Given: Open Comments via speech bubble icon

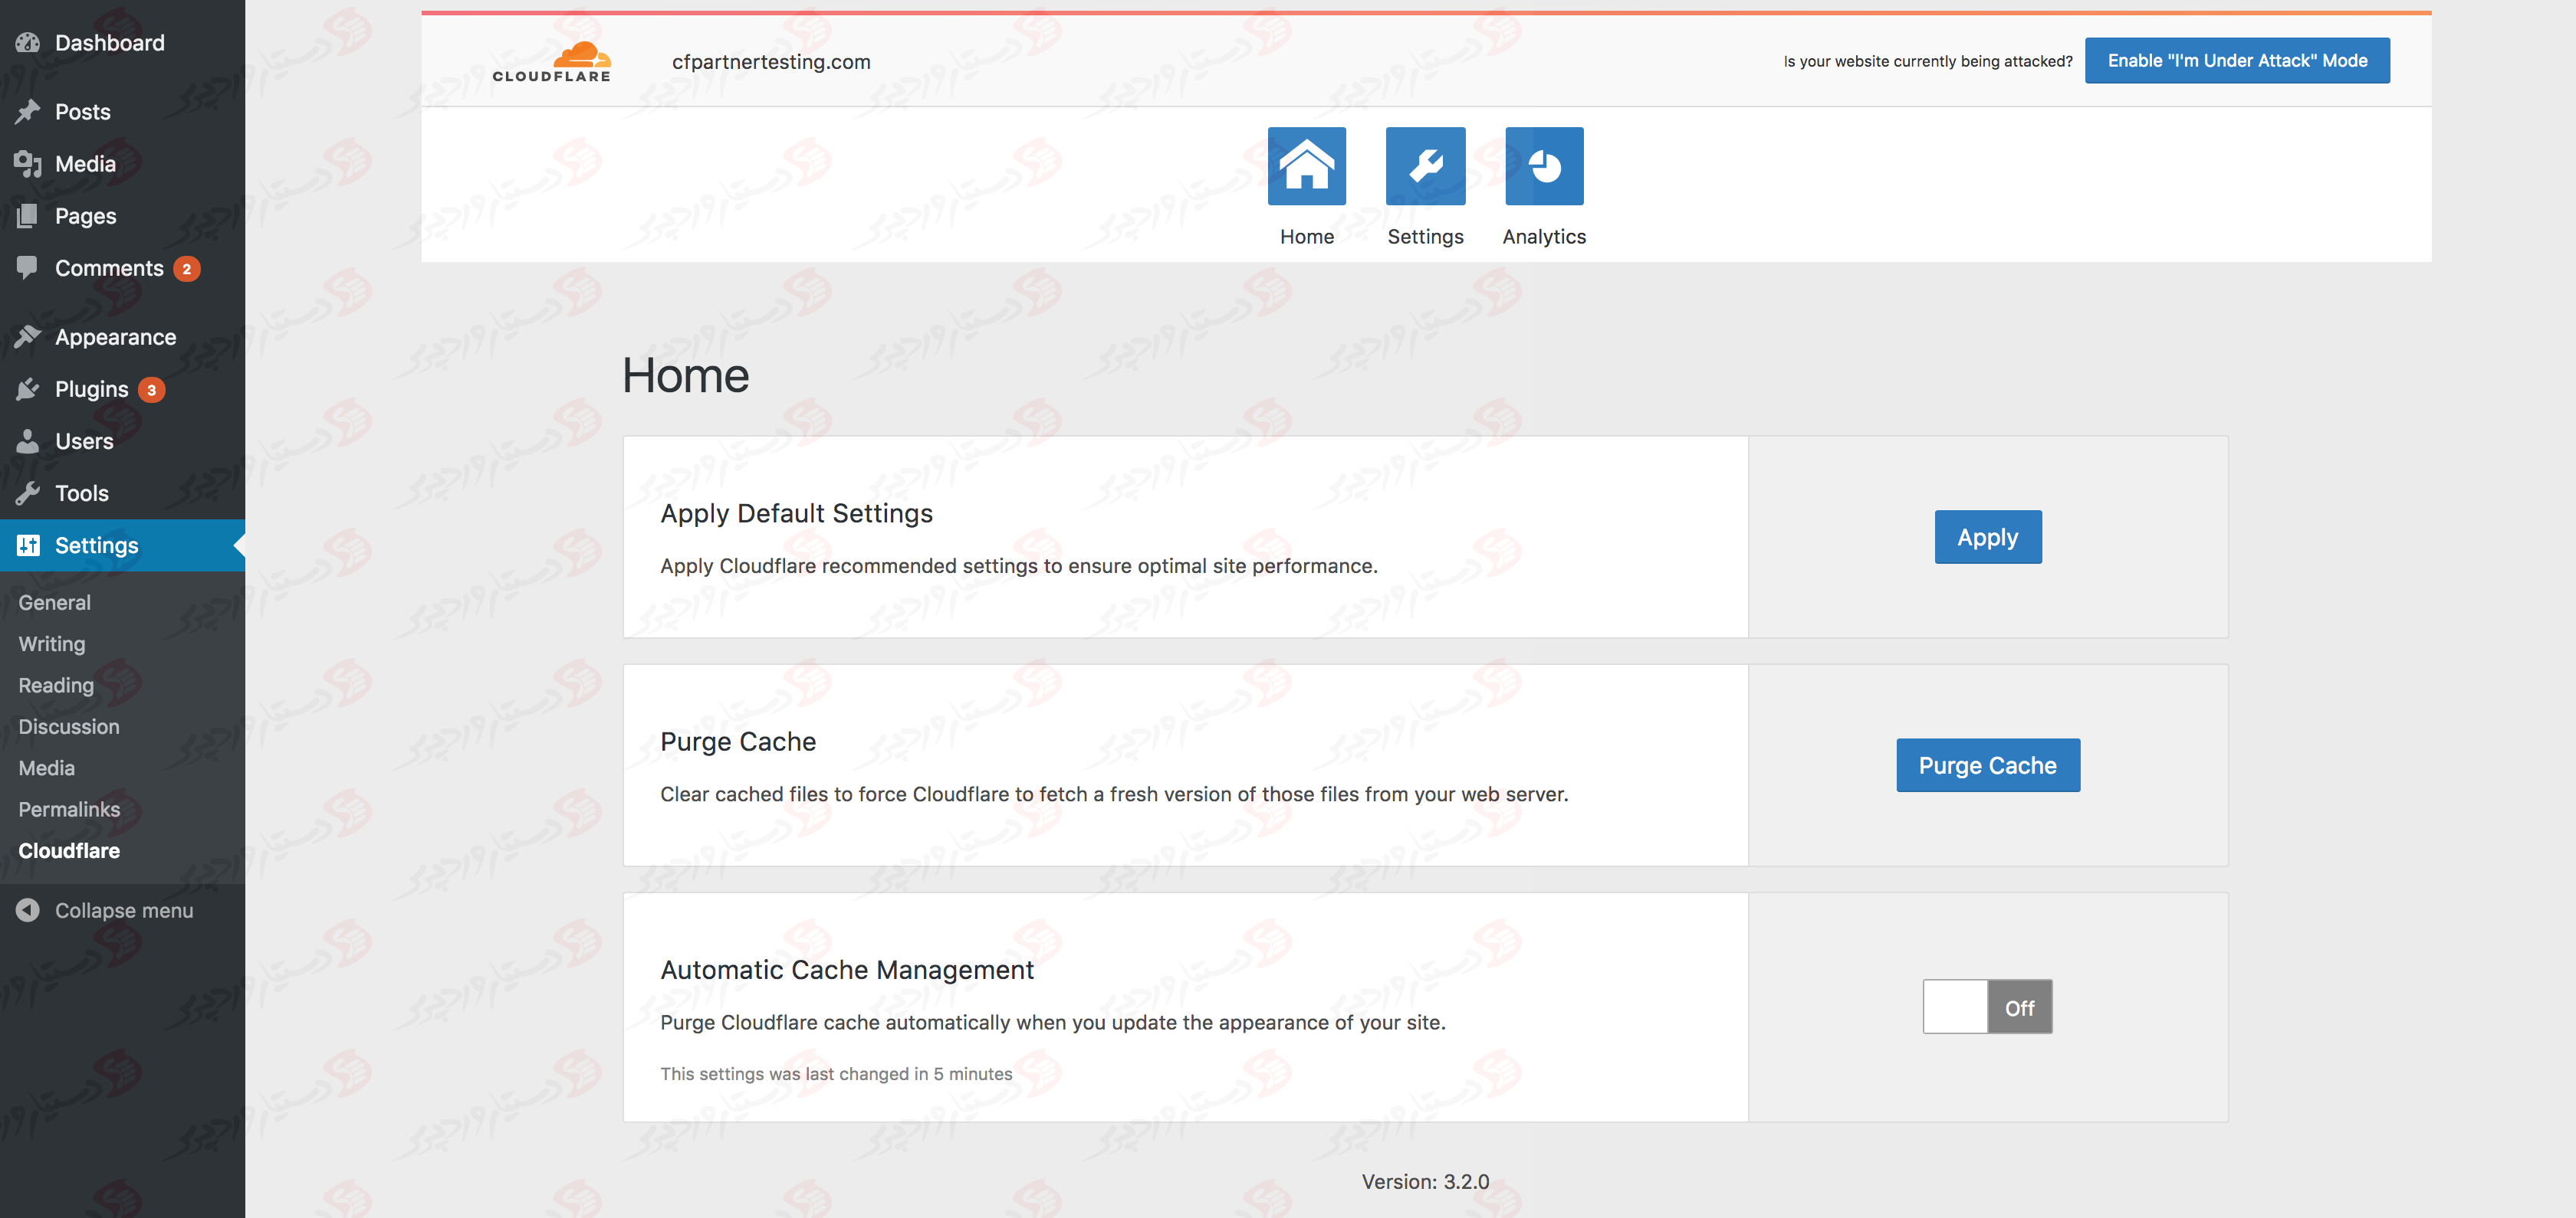Looking at the screenshot, I should coord(27,267).
